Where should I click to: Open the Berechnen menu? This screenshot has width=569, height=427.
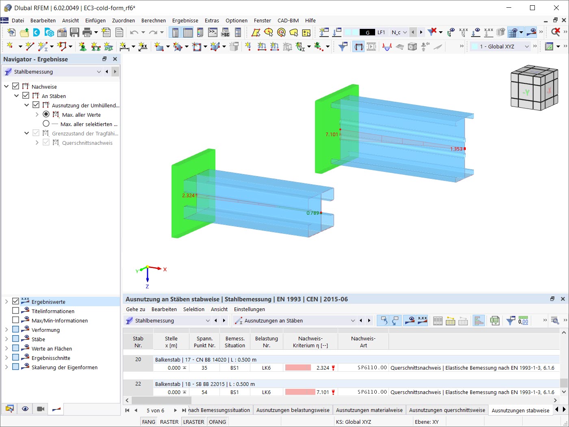coord(154,20)
